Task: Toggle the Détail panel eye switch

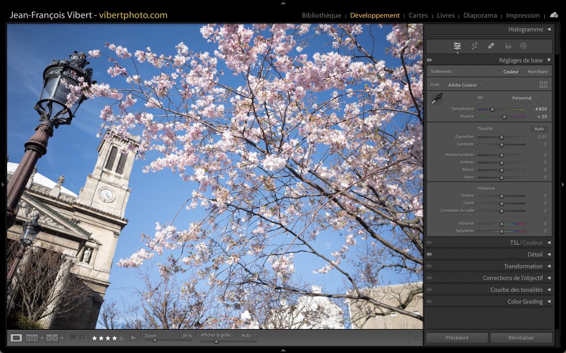Action: pyautogui.click(x=429, y=254)
